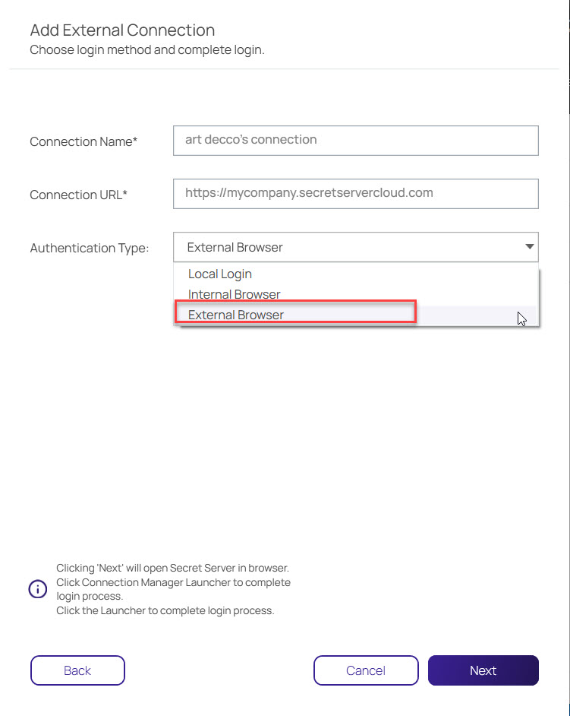Focus the Connection URL text box
The height and width of the screenshot is (716, 570).
click(355, 193)
